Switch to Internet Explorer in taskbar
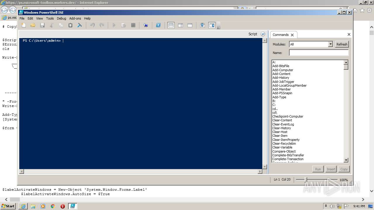 (23, 206)
